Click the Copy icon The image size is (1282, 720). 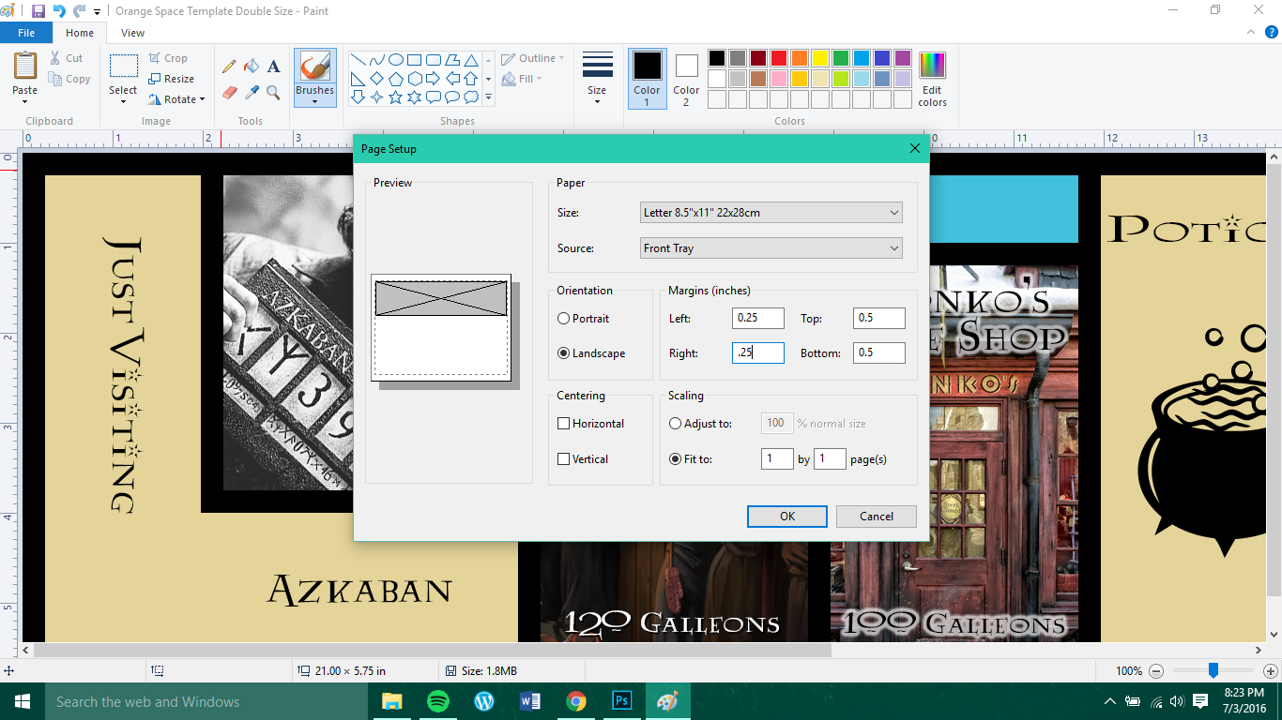pyautogui.click(x=55, y=80)
